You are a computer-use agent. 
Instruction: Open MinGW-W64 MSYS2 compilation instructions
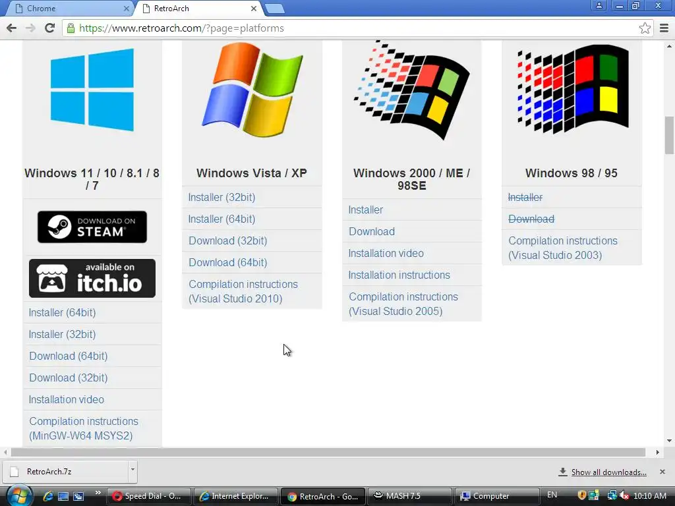(x=84, y=428)
